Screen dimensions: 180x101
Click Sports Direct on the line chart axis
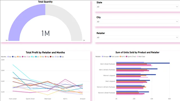pyautogui.click(x=30, y=99)
